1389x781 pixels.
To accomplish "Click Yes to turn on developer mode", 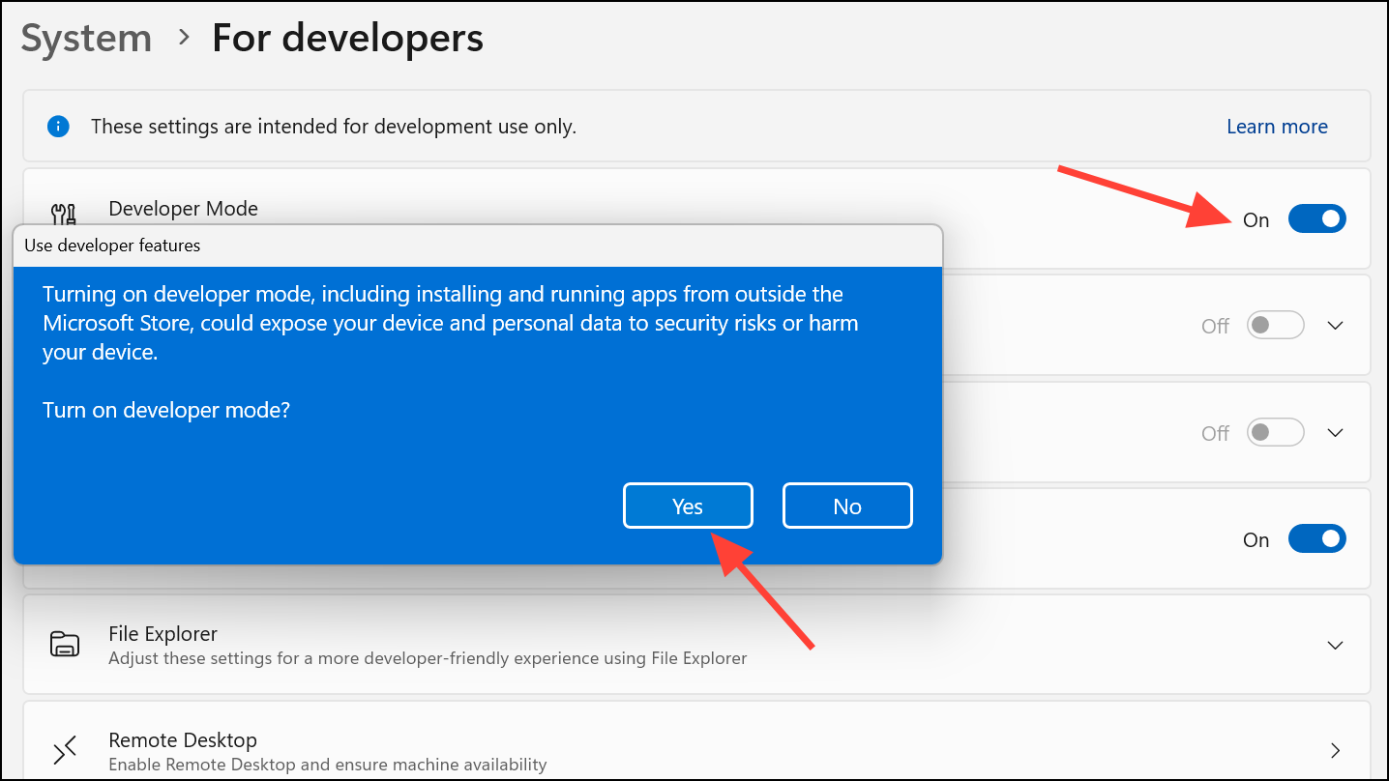I will [x=688, y=506].
